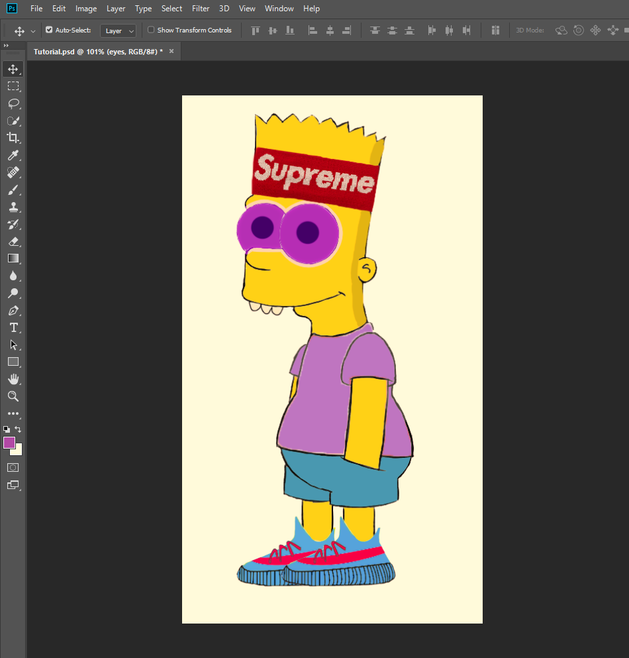Select the Horizontal Type tool
Screen dimensions: 629x658
(x=13, y=327)
